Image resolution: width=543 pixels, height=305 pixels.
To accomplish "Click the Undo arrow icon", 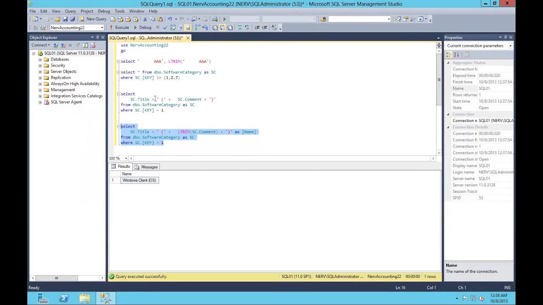I will [170, 19].
